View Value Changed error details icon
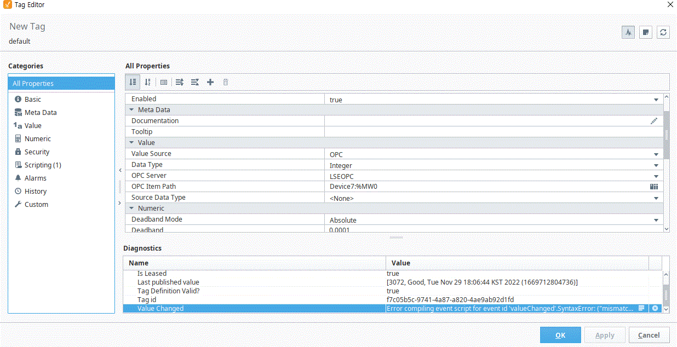 [655, 308]
